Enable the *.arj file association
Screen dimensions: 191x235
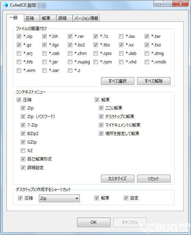(x=19, y=53)
